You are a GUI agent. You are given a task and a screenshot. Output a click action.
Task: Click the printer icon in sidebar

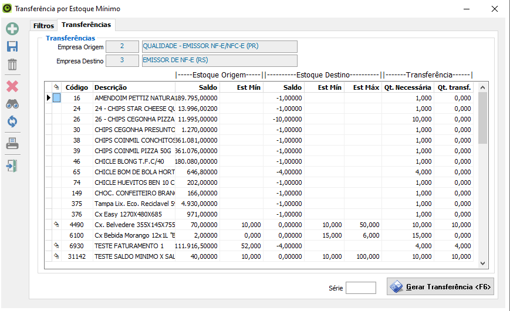coord(12,144)
